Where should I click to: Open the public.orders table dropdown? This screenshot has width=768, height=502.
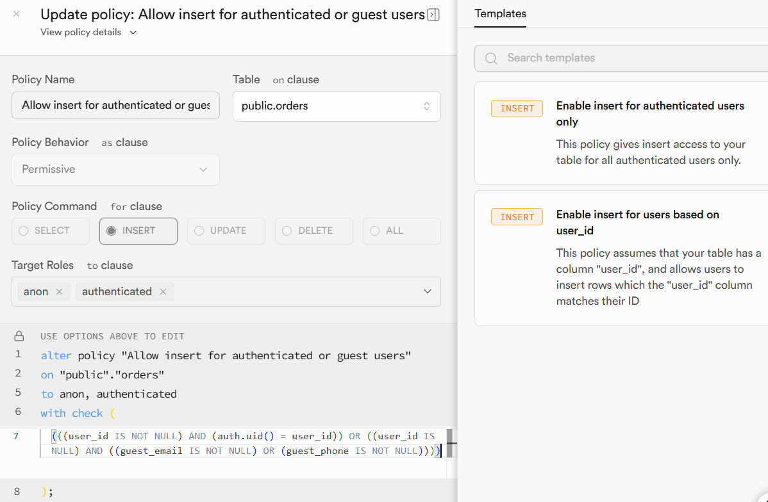(337, 106)
